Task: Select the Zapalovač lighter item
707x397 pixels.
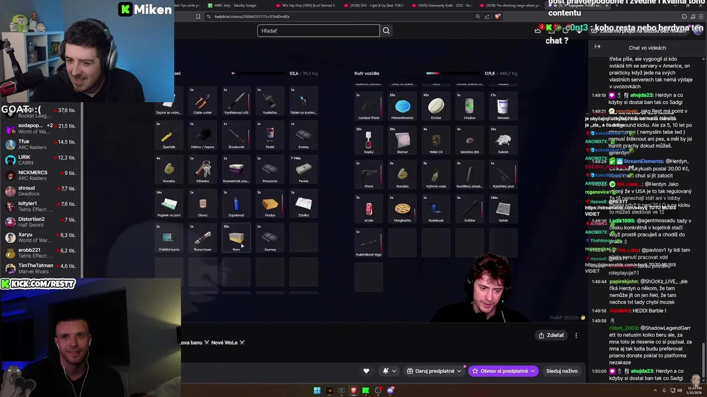Action: click(236, 203)
